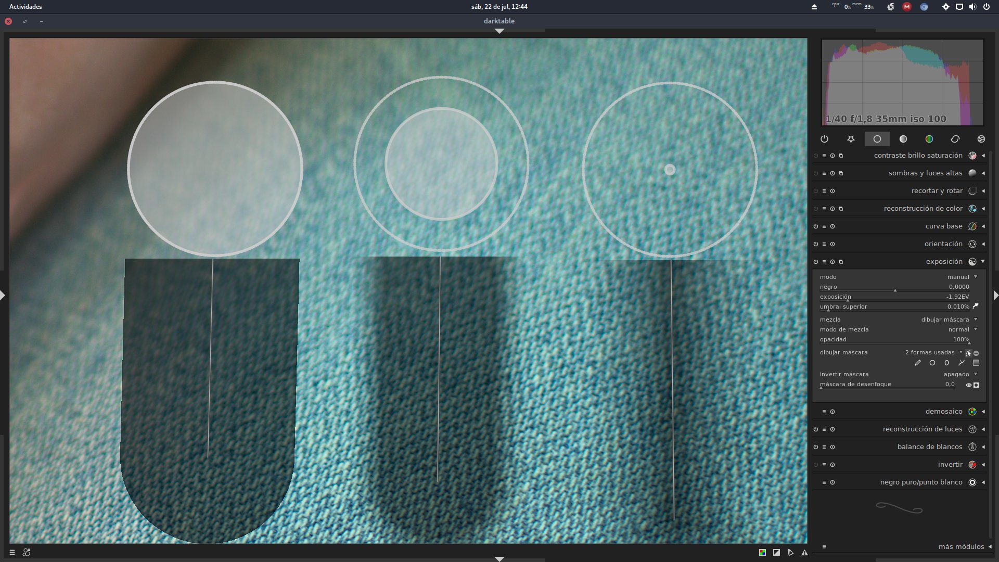The image size is (999, 562).
Task: Switch to tone group gradient tab
Action: click(x=903, y=139)
